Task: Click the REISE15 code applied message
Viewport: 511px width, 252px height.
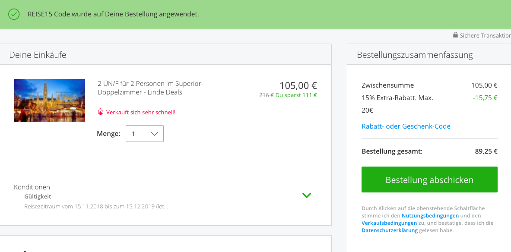Action: tap(114, 14)
